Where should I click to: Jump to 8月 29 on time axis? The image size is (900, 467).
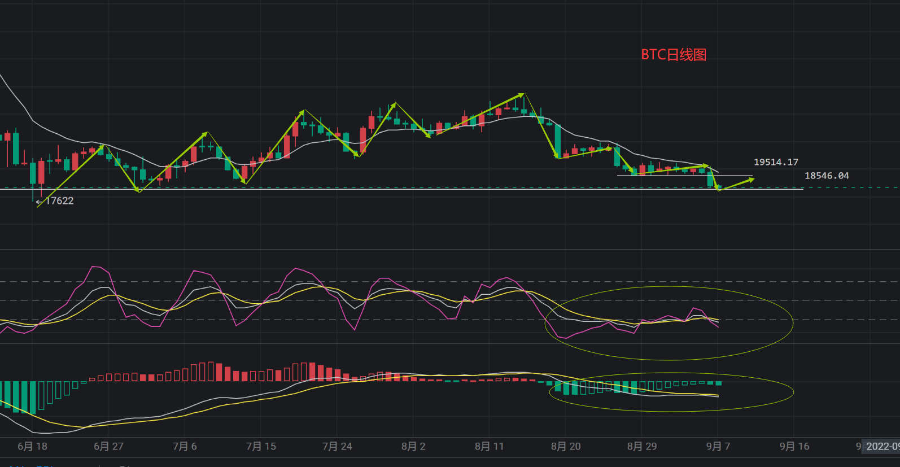coord(642,446)
